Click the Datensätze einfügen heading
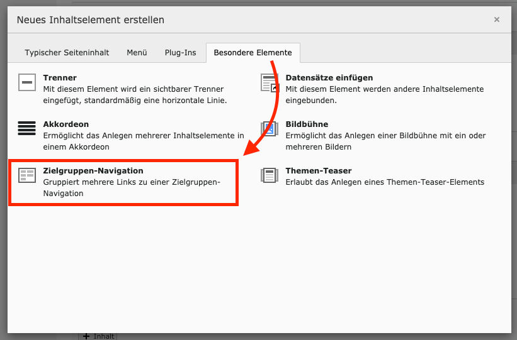 (x=329, y=78)
